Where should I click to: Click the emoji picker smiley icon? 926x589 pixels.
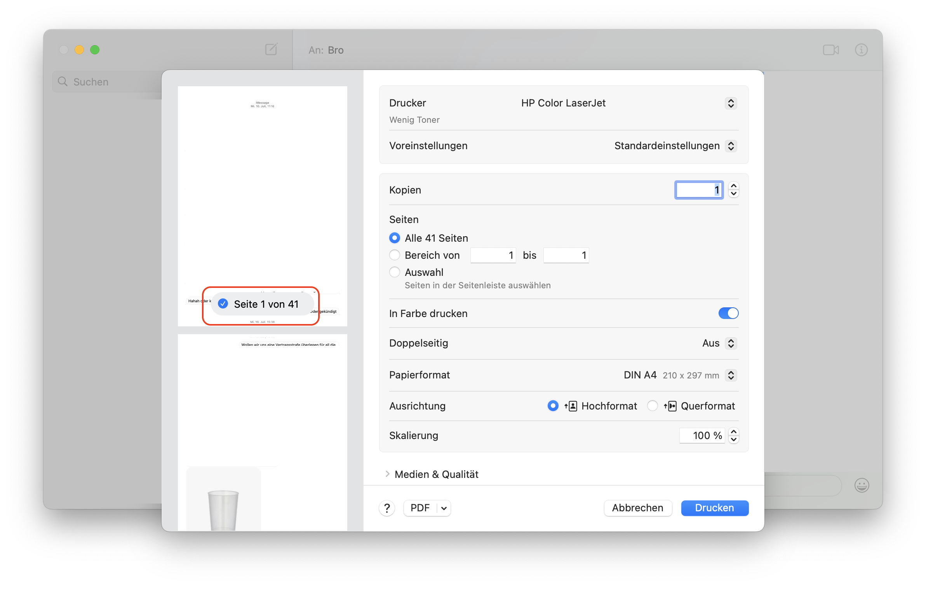862,485
